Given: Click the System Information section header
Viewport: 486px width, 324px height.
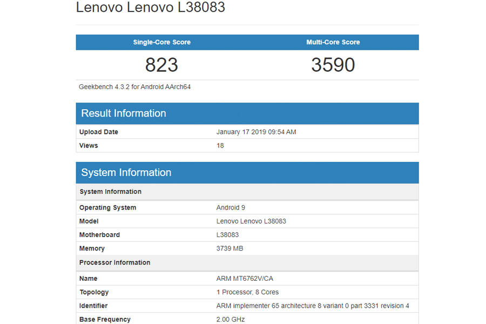Looking at the screenshot, I should click(126, 172).
